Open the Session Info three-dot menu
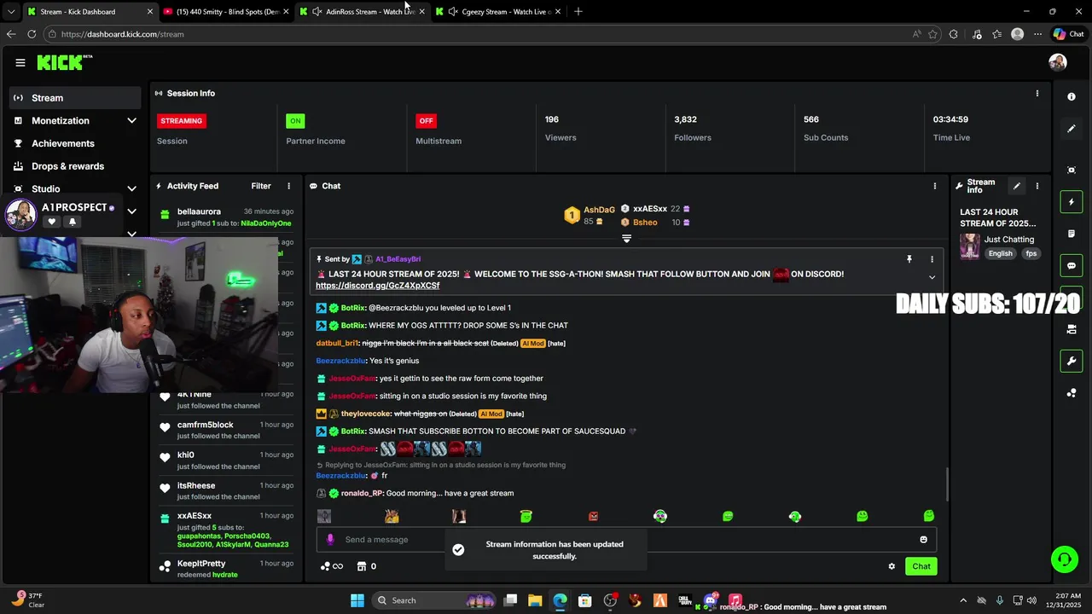Viewport: 1092px width, 614px height. click(1037, 93)
